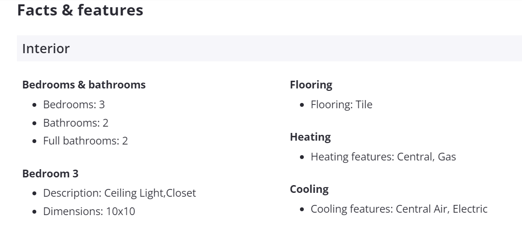This screenshot has height=232, width=522.
Task: Select the Interior section header bar
Action: pos(269,48)
